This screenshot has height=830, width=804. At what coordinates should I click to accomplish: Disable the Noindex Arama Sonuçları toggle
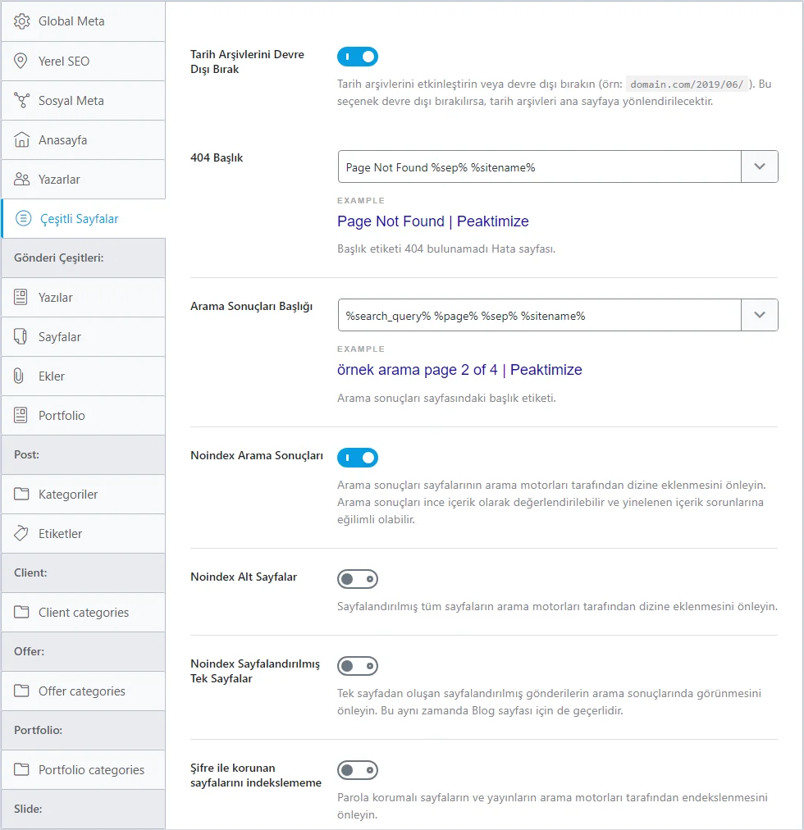(x=358, y=458)
